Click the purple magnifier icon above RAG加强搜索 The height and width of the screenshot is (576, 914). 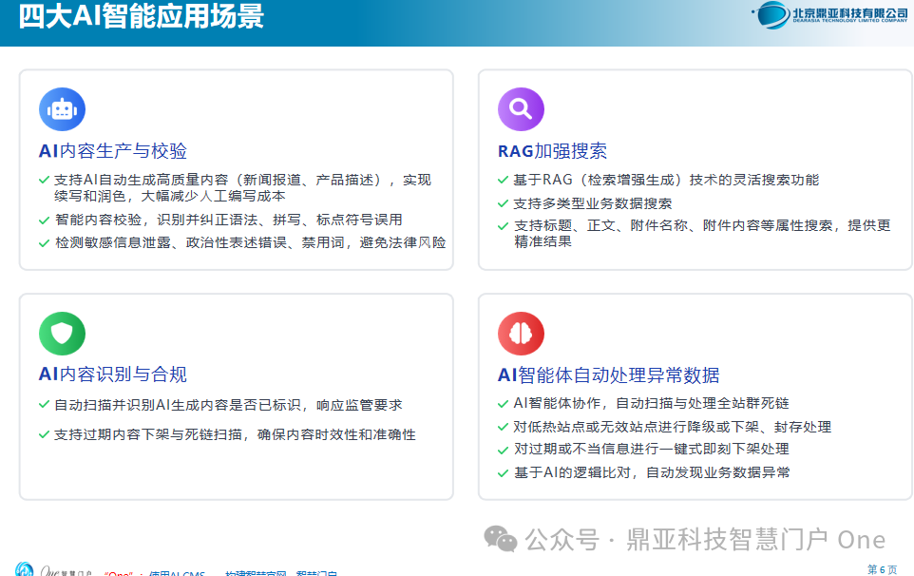pyautogui.click(x=521, y=109)
